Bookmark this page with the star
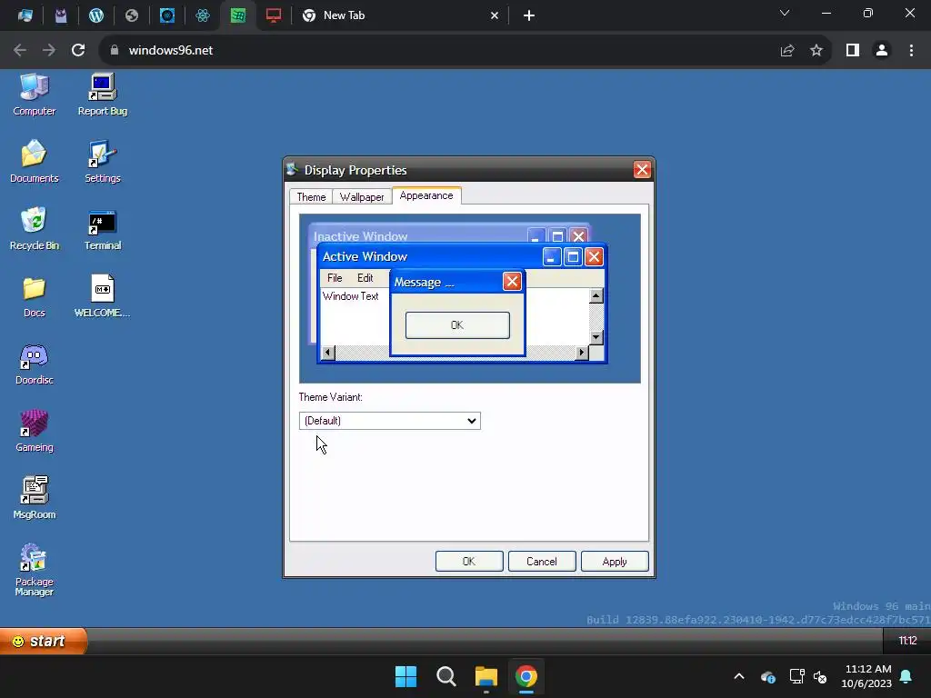This screenshot has width=931, height=698. coord(816,51)
